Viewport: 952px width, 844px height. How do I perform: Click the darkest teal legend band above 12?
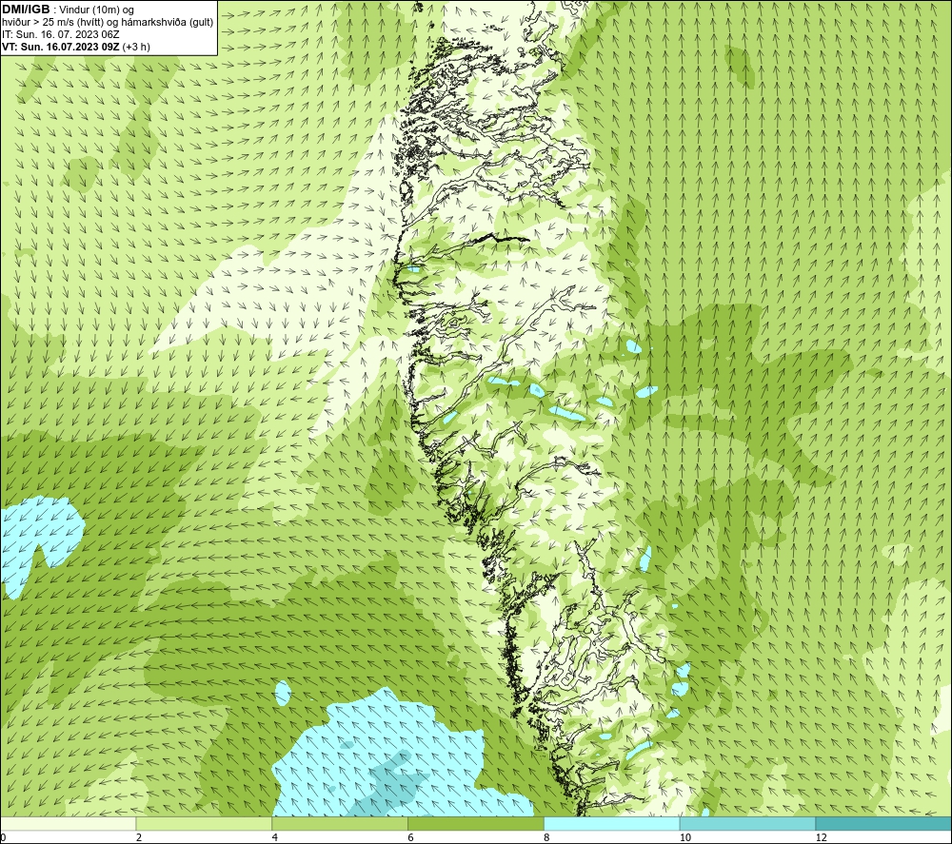pyautogui.click(x=883, y=823)
